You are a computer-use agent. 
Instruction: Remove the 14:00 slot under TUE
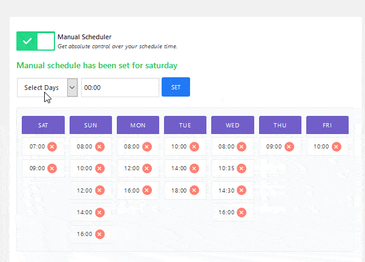coord(194,168)
